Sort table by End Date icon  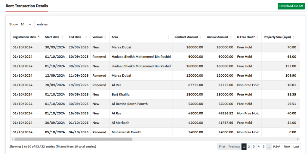point(85,37)
